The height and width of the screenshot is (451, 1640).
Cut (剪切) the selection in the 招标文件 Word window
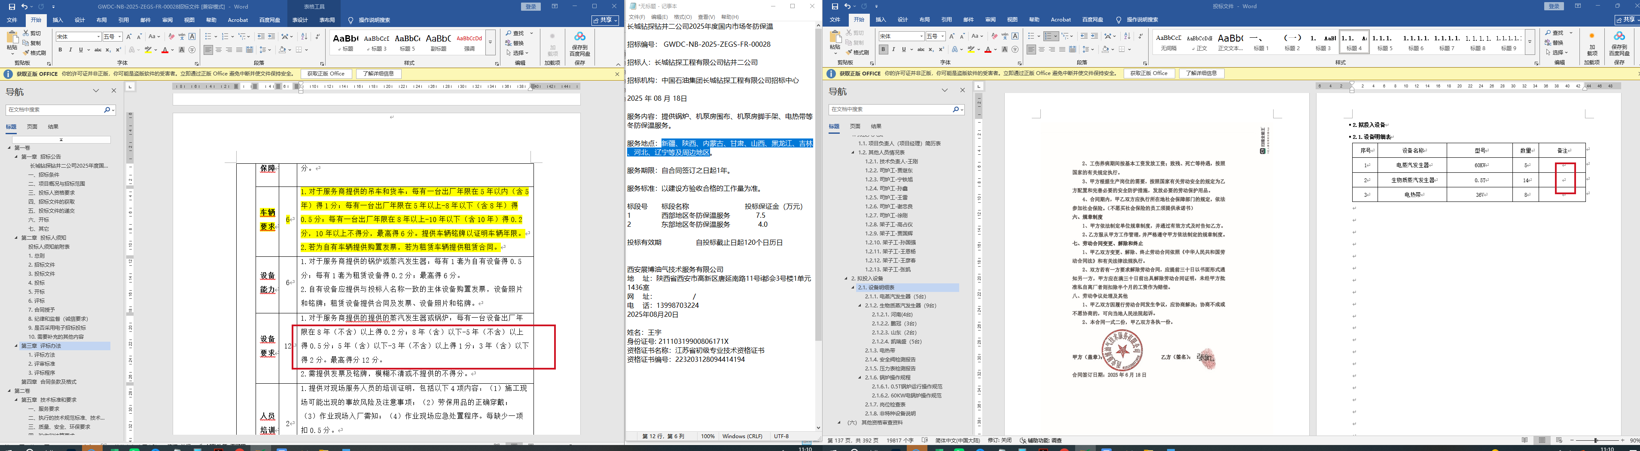click(32, 33)
